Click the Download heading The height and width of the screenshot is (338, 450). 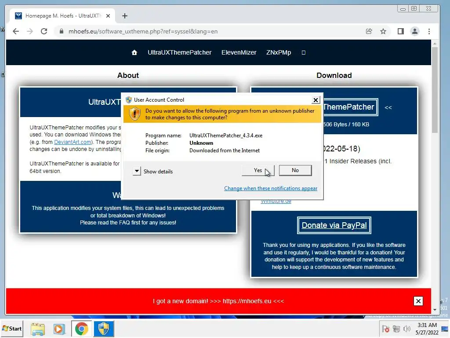point(334,75)
